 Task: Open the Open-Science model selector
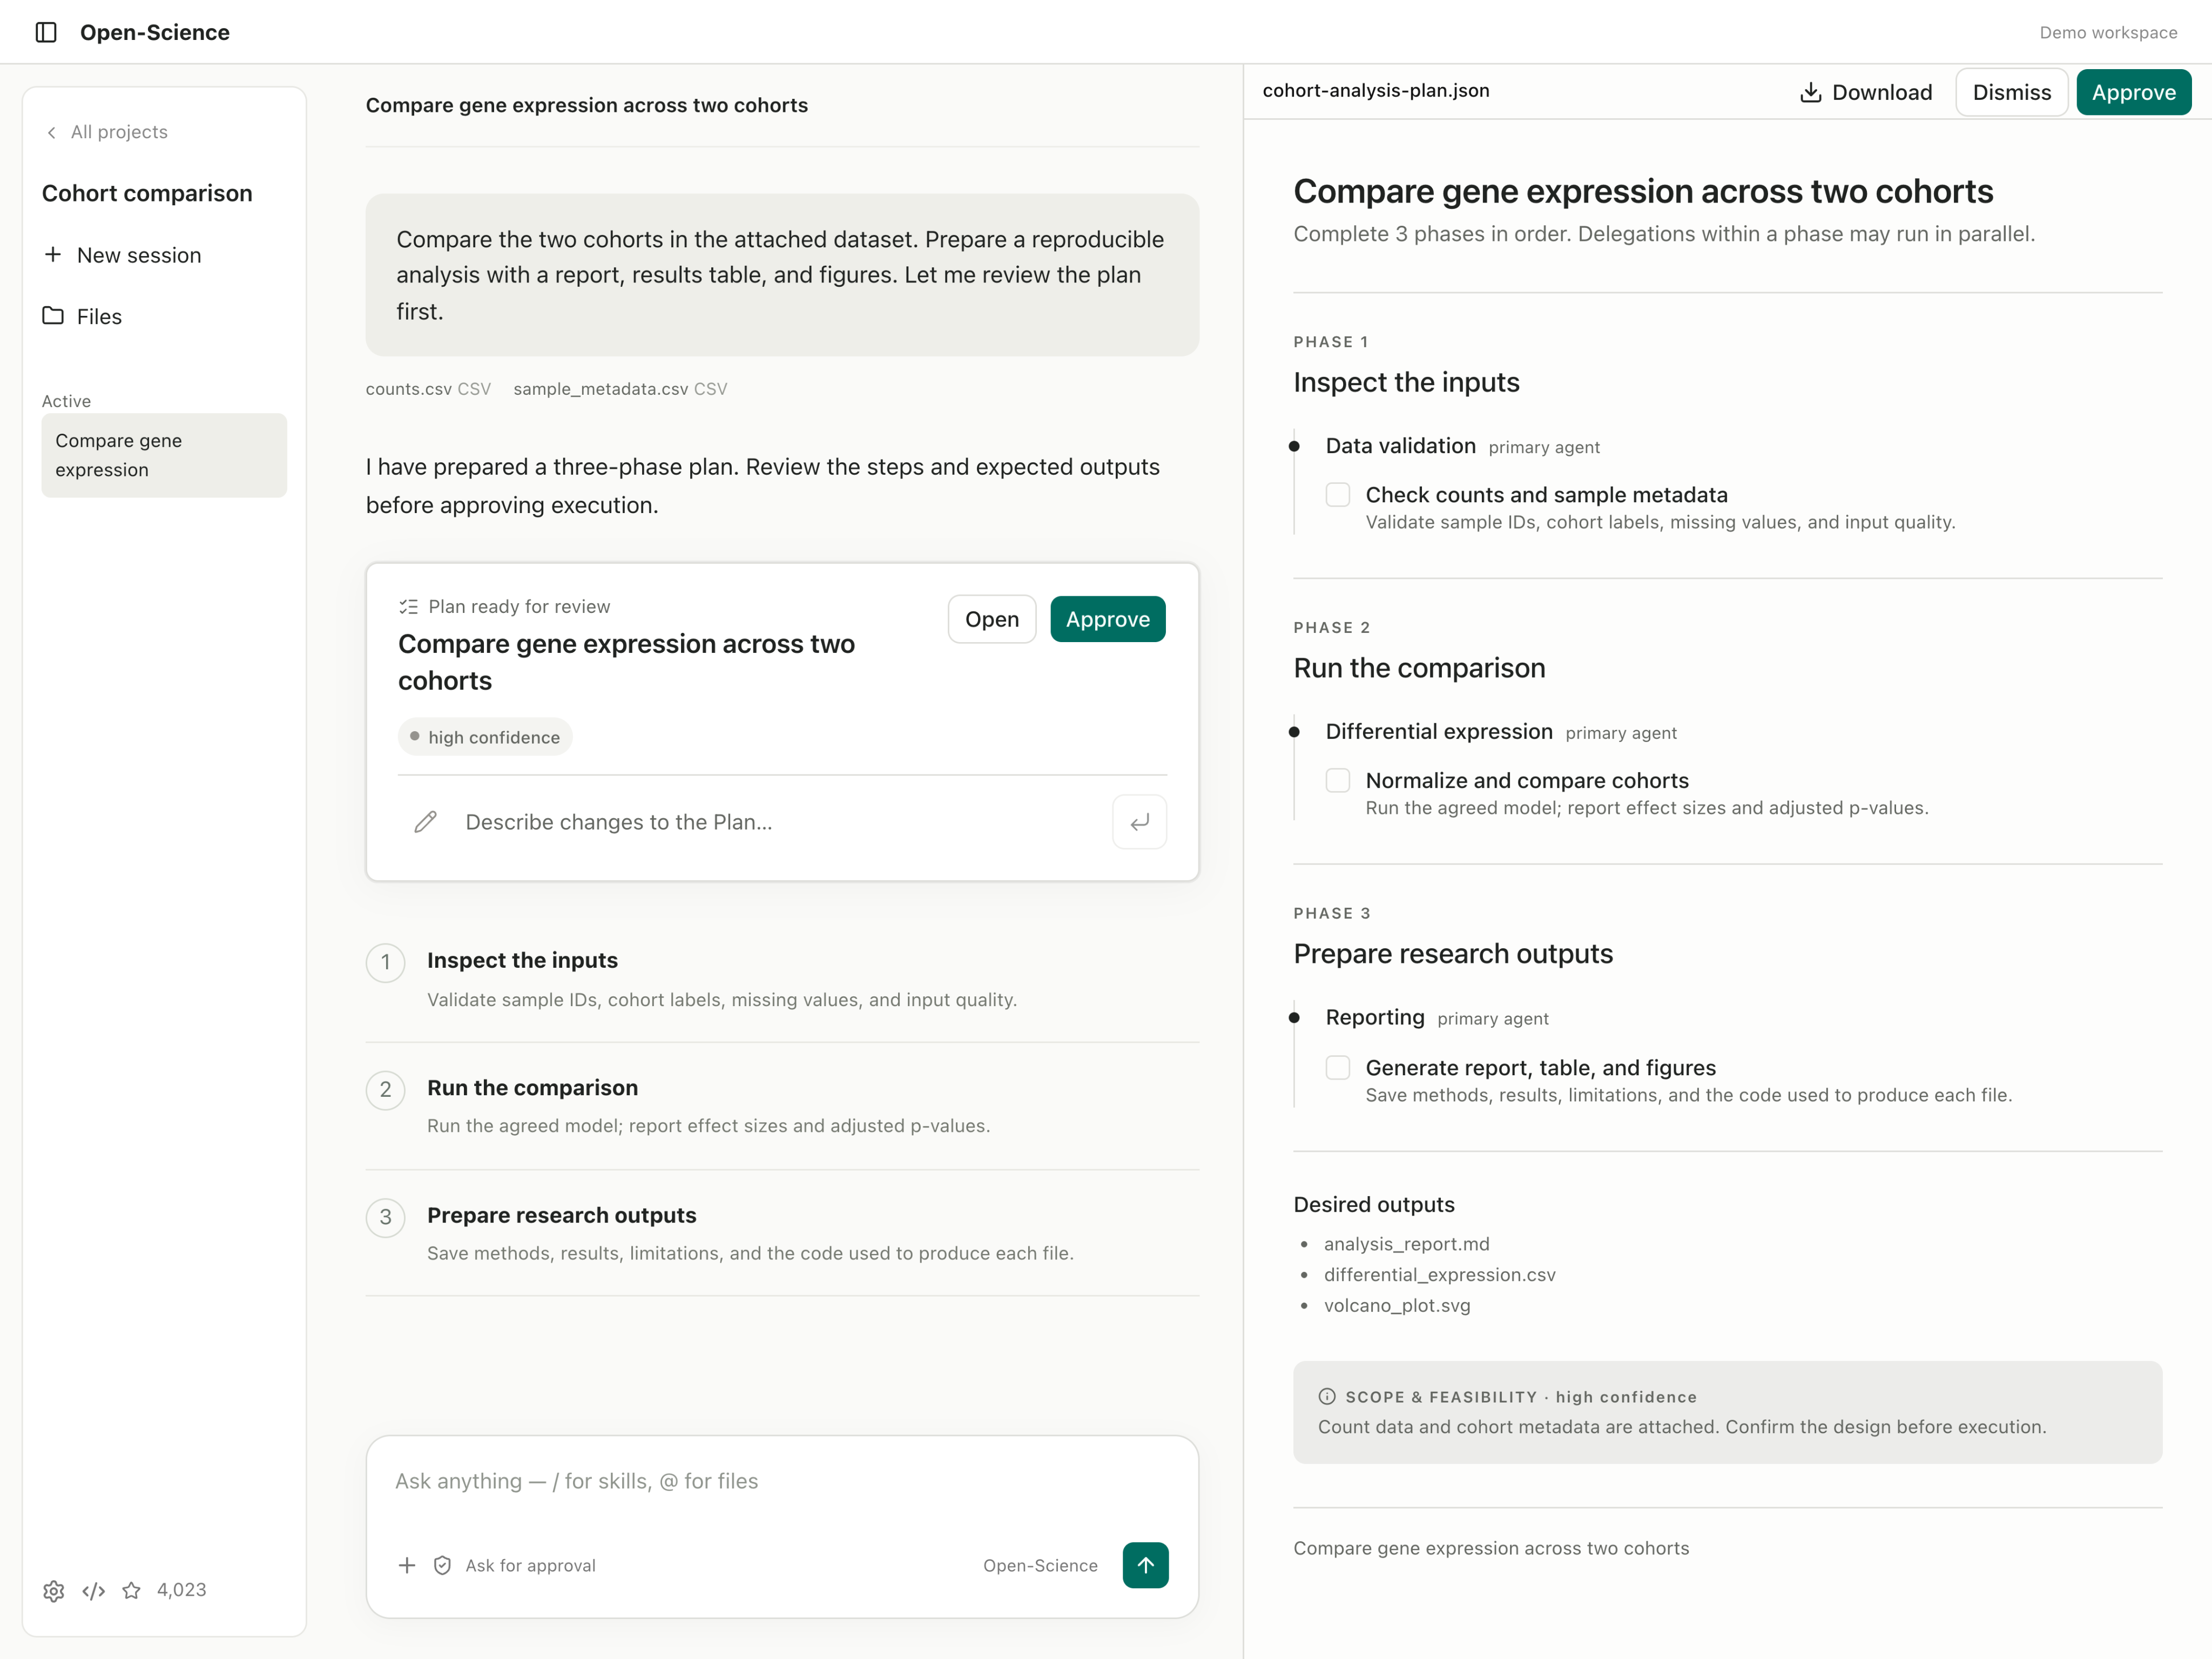(x=1040, y=1565)
